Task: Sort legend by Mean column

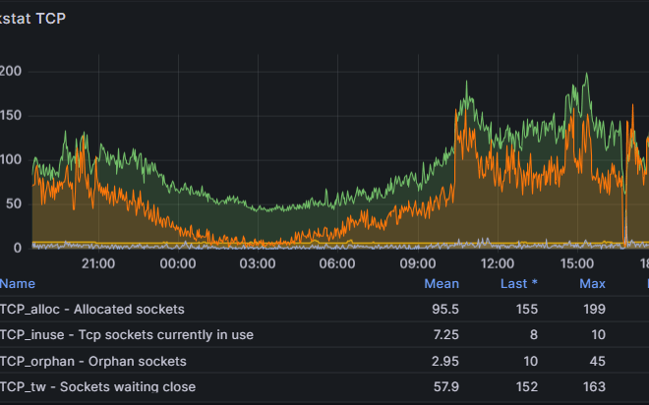Action: [x=442, y=284]
